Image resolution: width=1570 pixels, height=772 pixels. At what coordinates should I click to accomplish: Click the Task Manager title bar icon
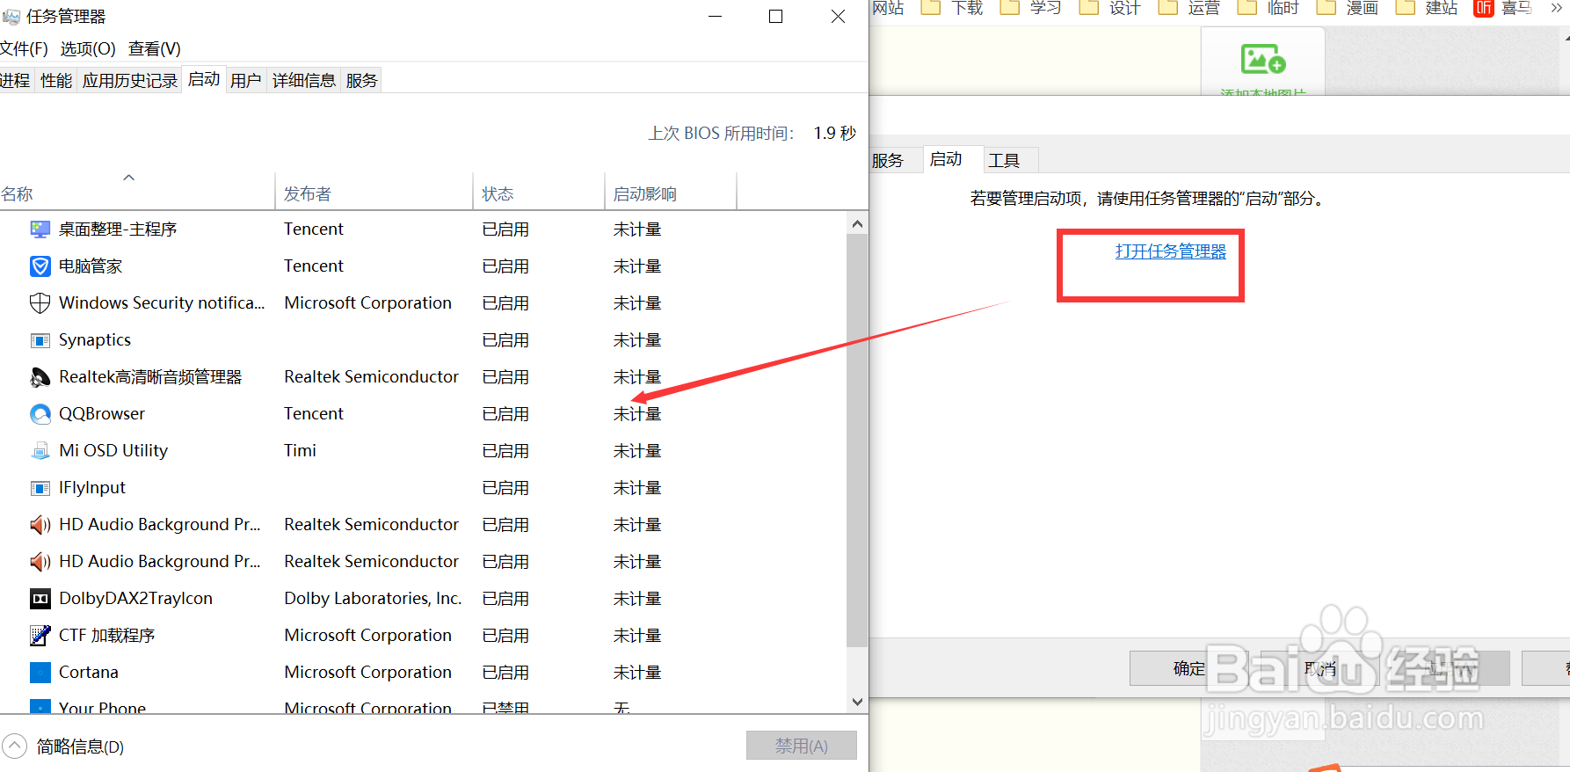[x=11, y=17]
